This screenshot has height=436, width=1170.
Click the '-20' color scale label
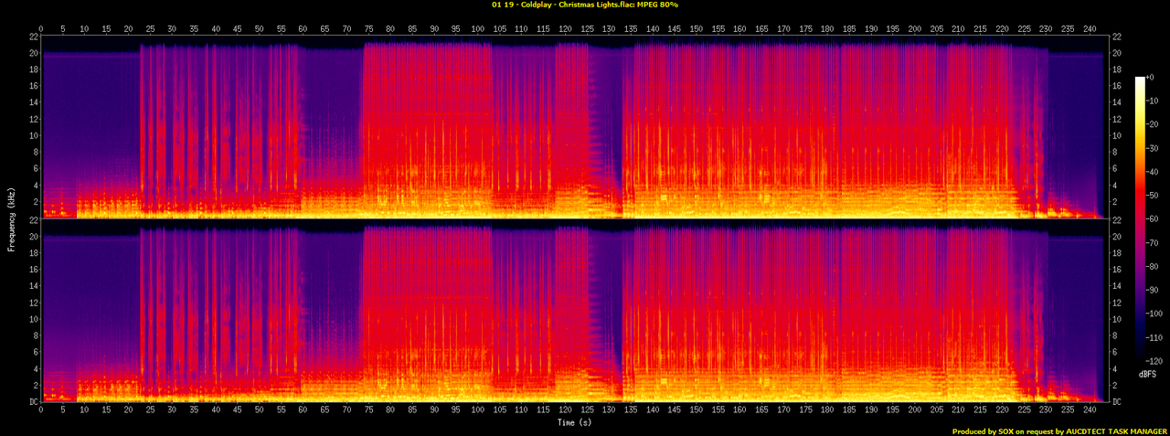(1154, 125)
